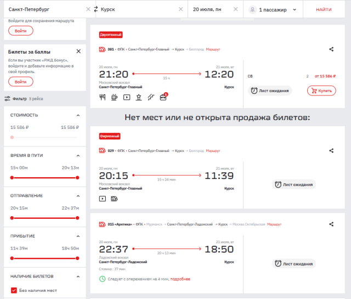Click the Санкт-Петербург departure input

(46, 9)
